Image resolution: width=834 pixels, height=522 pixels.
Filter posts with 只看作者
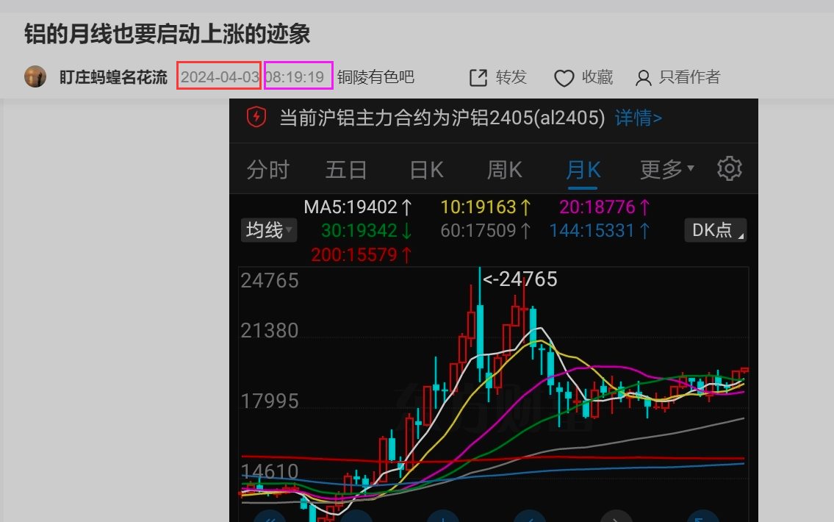pos(689,77)
